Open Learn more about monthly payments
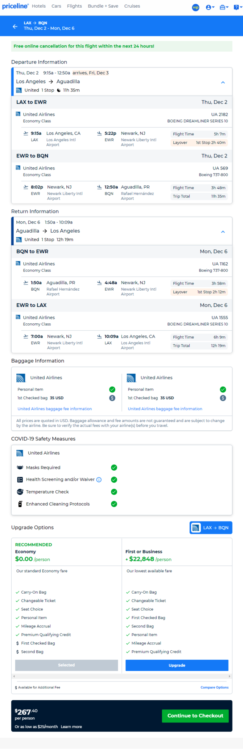Screen dimensions: 243x749 71,727
